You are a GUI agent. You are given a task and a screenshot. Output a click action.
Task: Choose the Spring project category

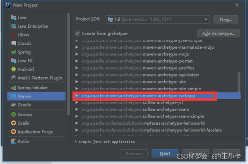pos(36,52)
